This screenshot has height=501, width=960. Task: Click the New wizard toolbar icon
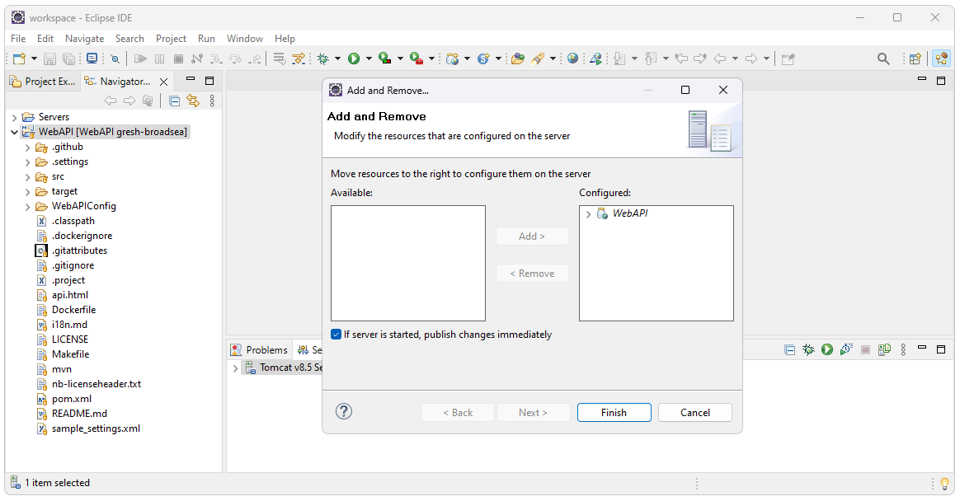tap(19, 59)
